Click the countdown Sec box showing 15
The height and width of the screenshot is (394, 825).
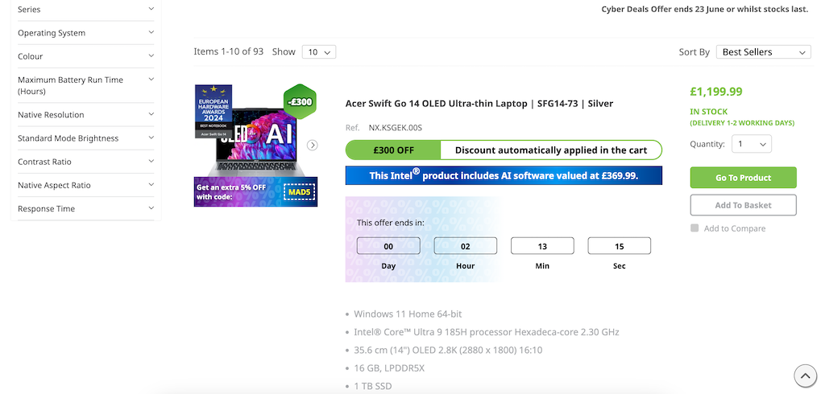[620, 246]
